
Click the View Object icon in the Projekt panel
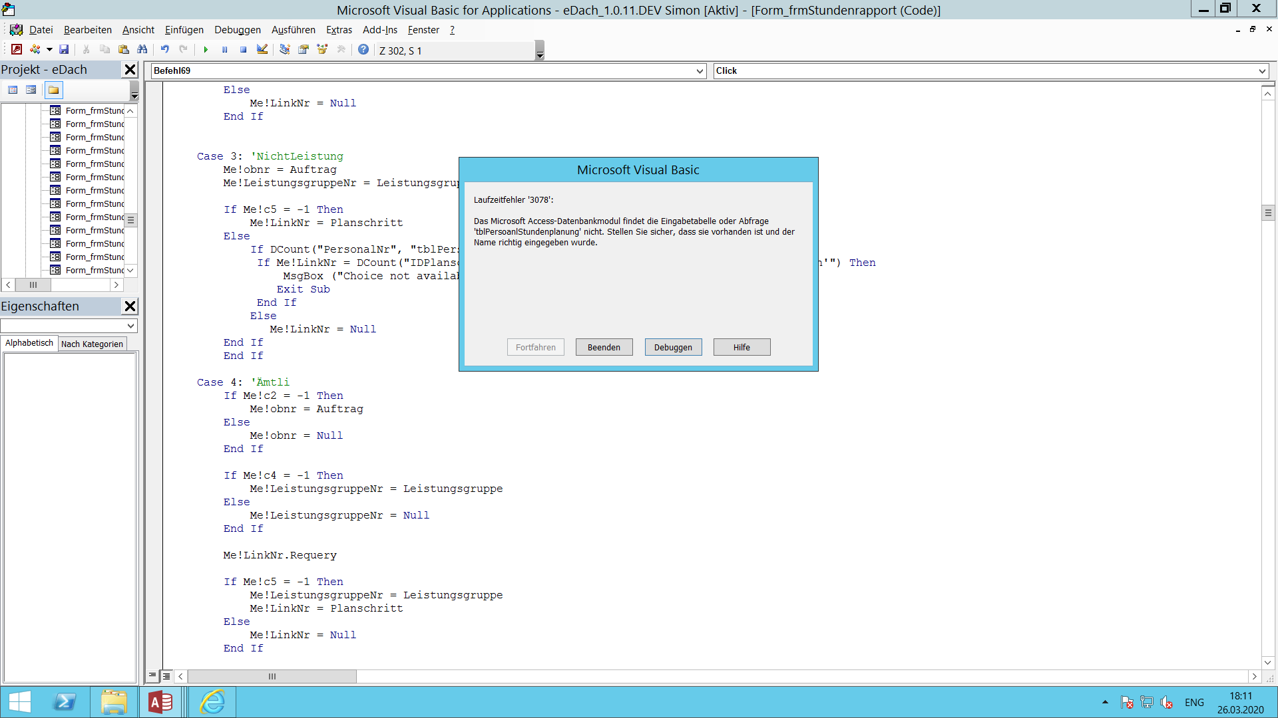(x=31, y=90)
